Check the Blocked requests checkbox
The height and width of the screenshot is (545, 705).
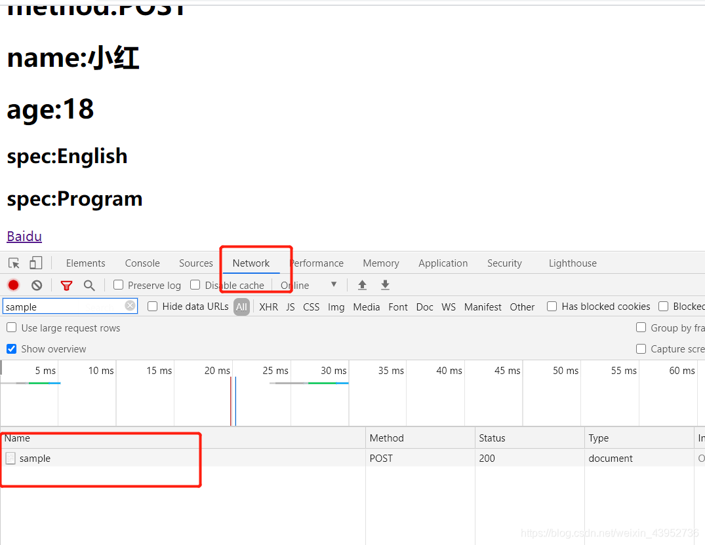pos(663,306)
